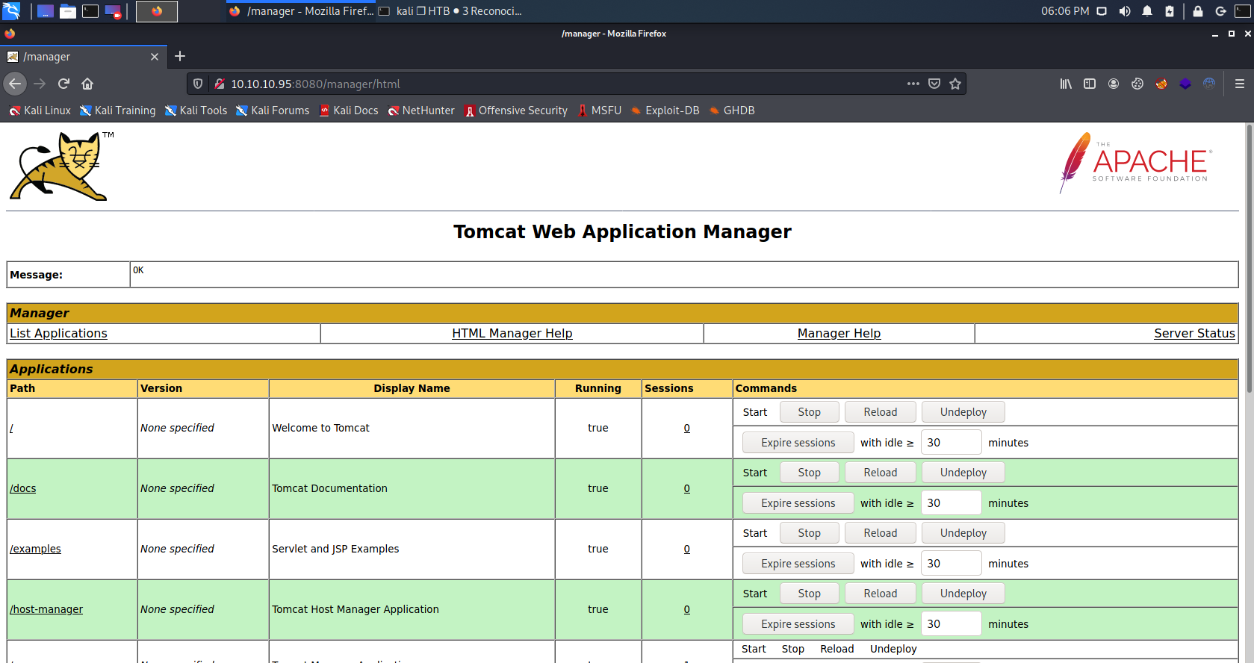This screenshot has width=1254, height=663.
Task: Stop the Welcome to Tomcat application
Action: pyautogui.click(x=810, y=412)
